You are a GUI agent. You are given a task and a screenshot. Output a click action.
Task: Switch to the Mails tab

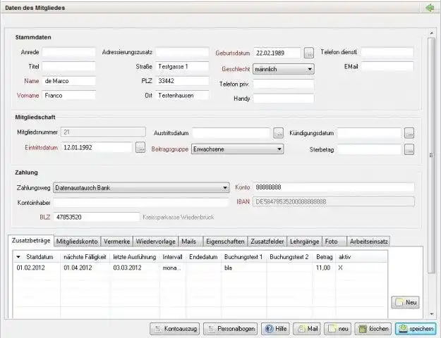coord(191,242)
